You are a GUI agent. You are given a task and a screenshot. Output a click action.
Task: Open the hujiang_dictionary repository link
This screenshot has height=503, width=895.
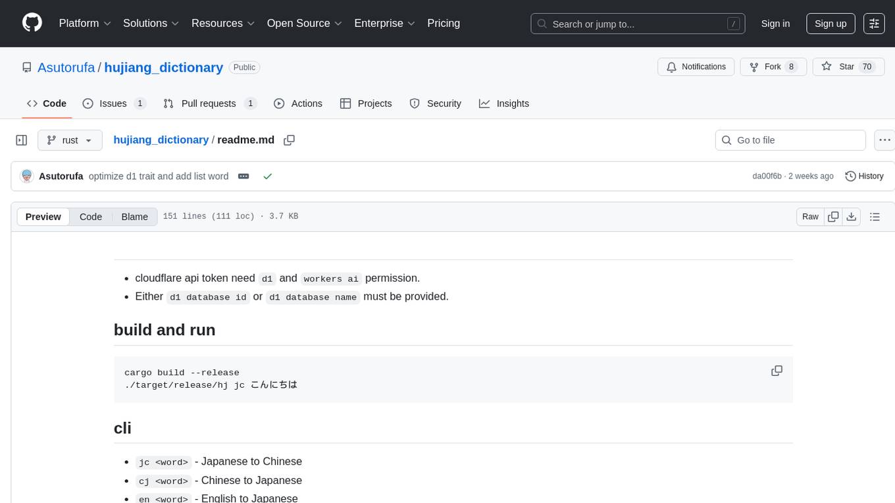coord(164,67)
